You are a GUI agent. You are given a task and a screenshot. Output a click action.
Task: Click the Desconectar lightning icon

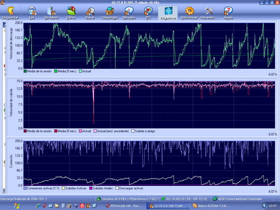click(11, 11)
